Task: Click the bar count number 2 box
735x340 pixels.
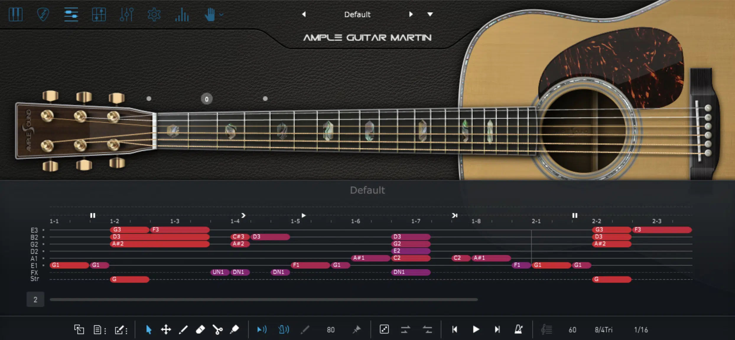Action: [35, 300]
